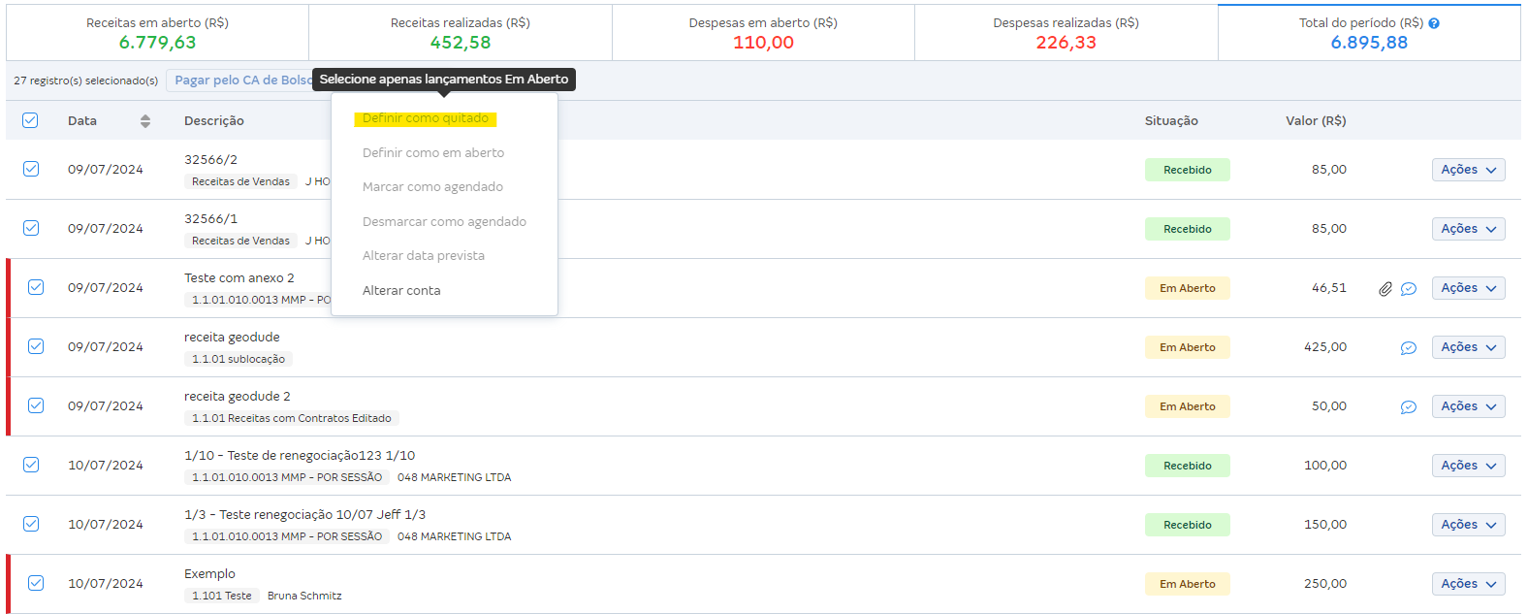1528x614 pixels.
Task: Select the Receitas em aberto summary card
Action: click(157, 33)
